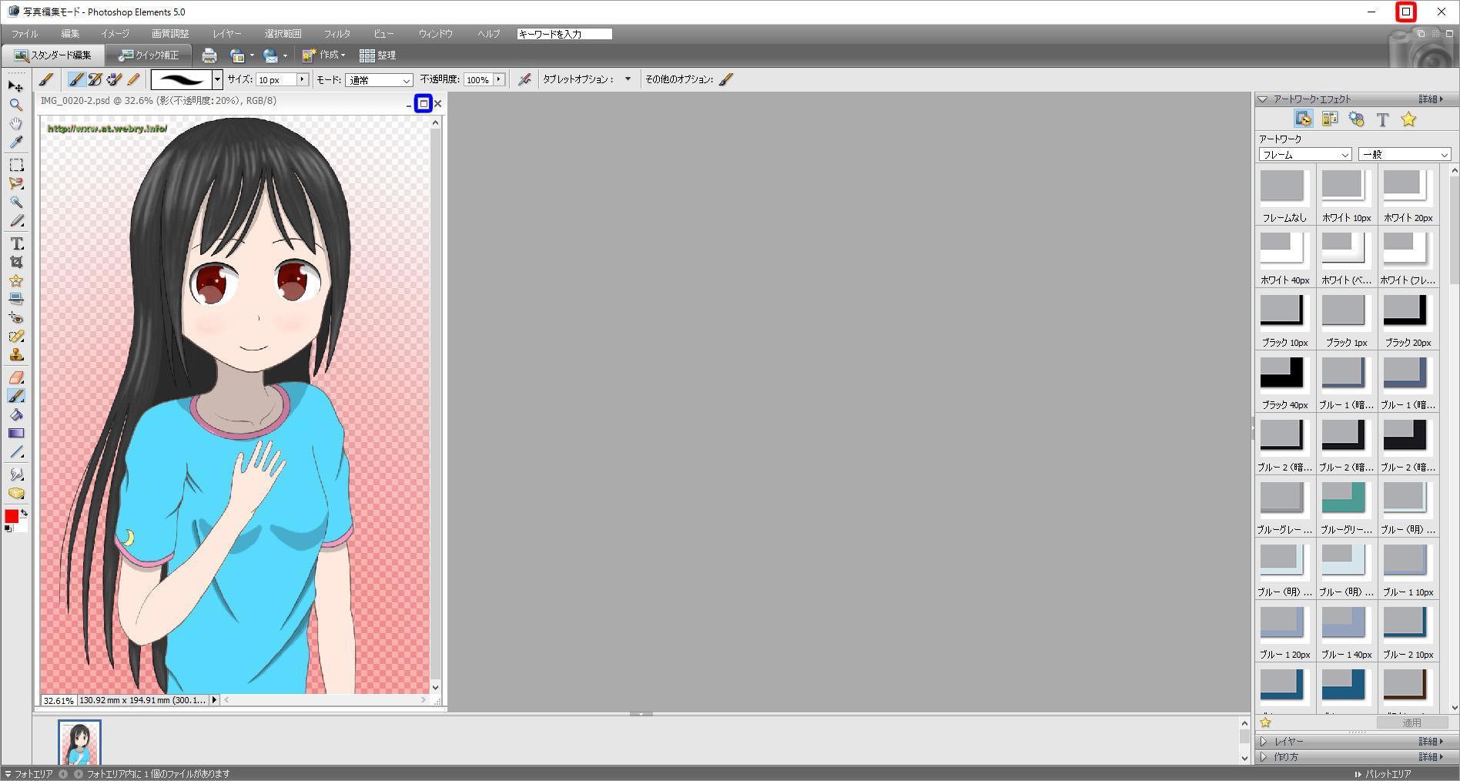Screen dimensions: 1460x781
Task: Open the Text effects icon in Artwork panel
Action: [1382, 119]
